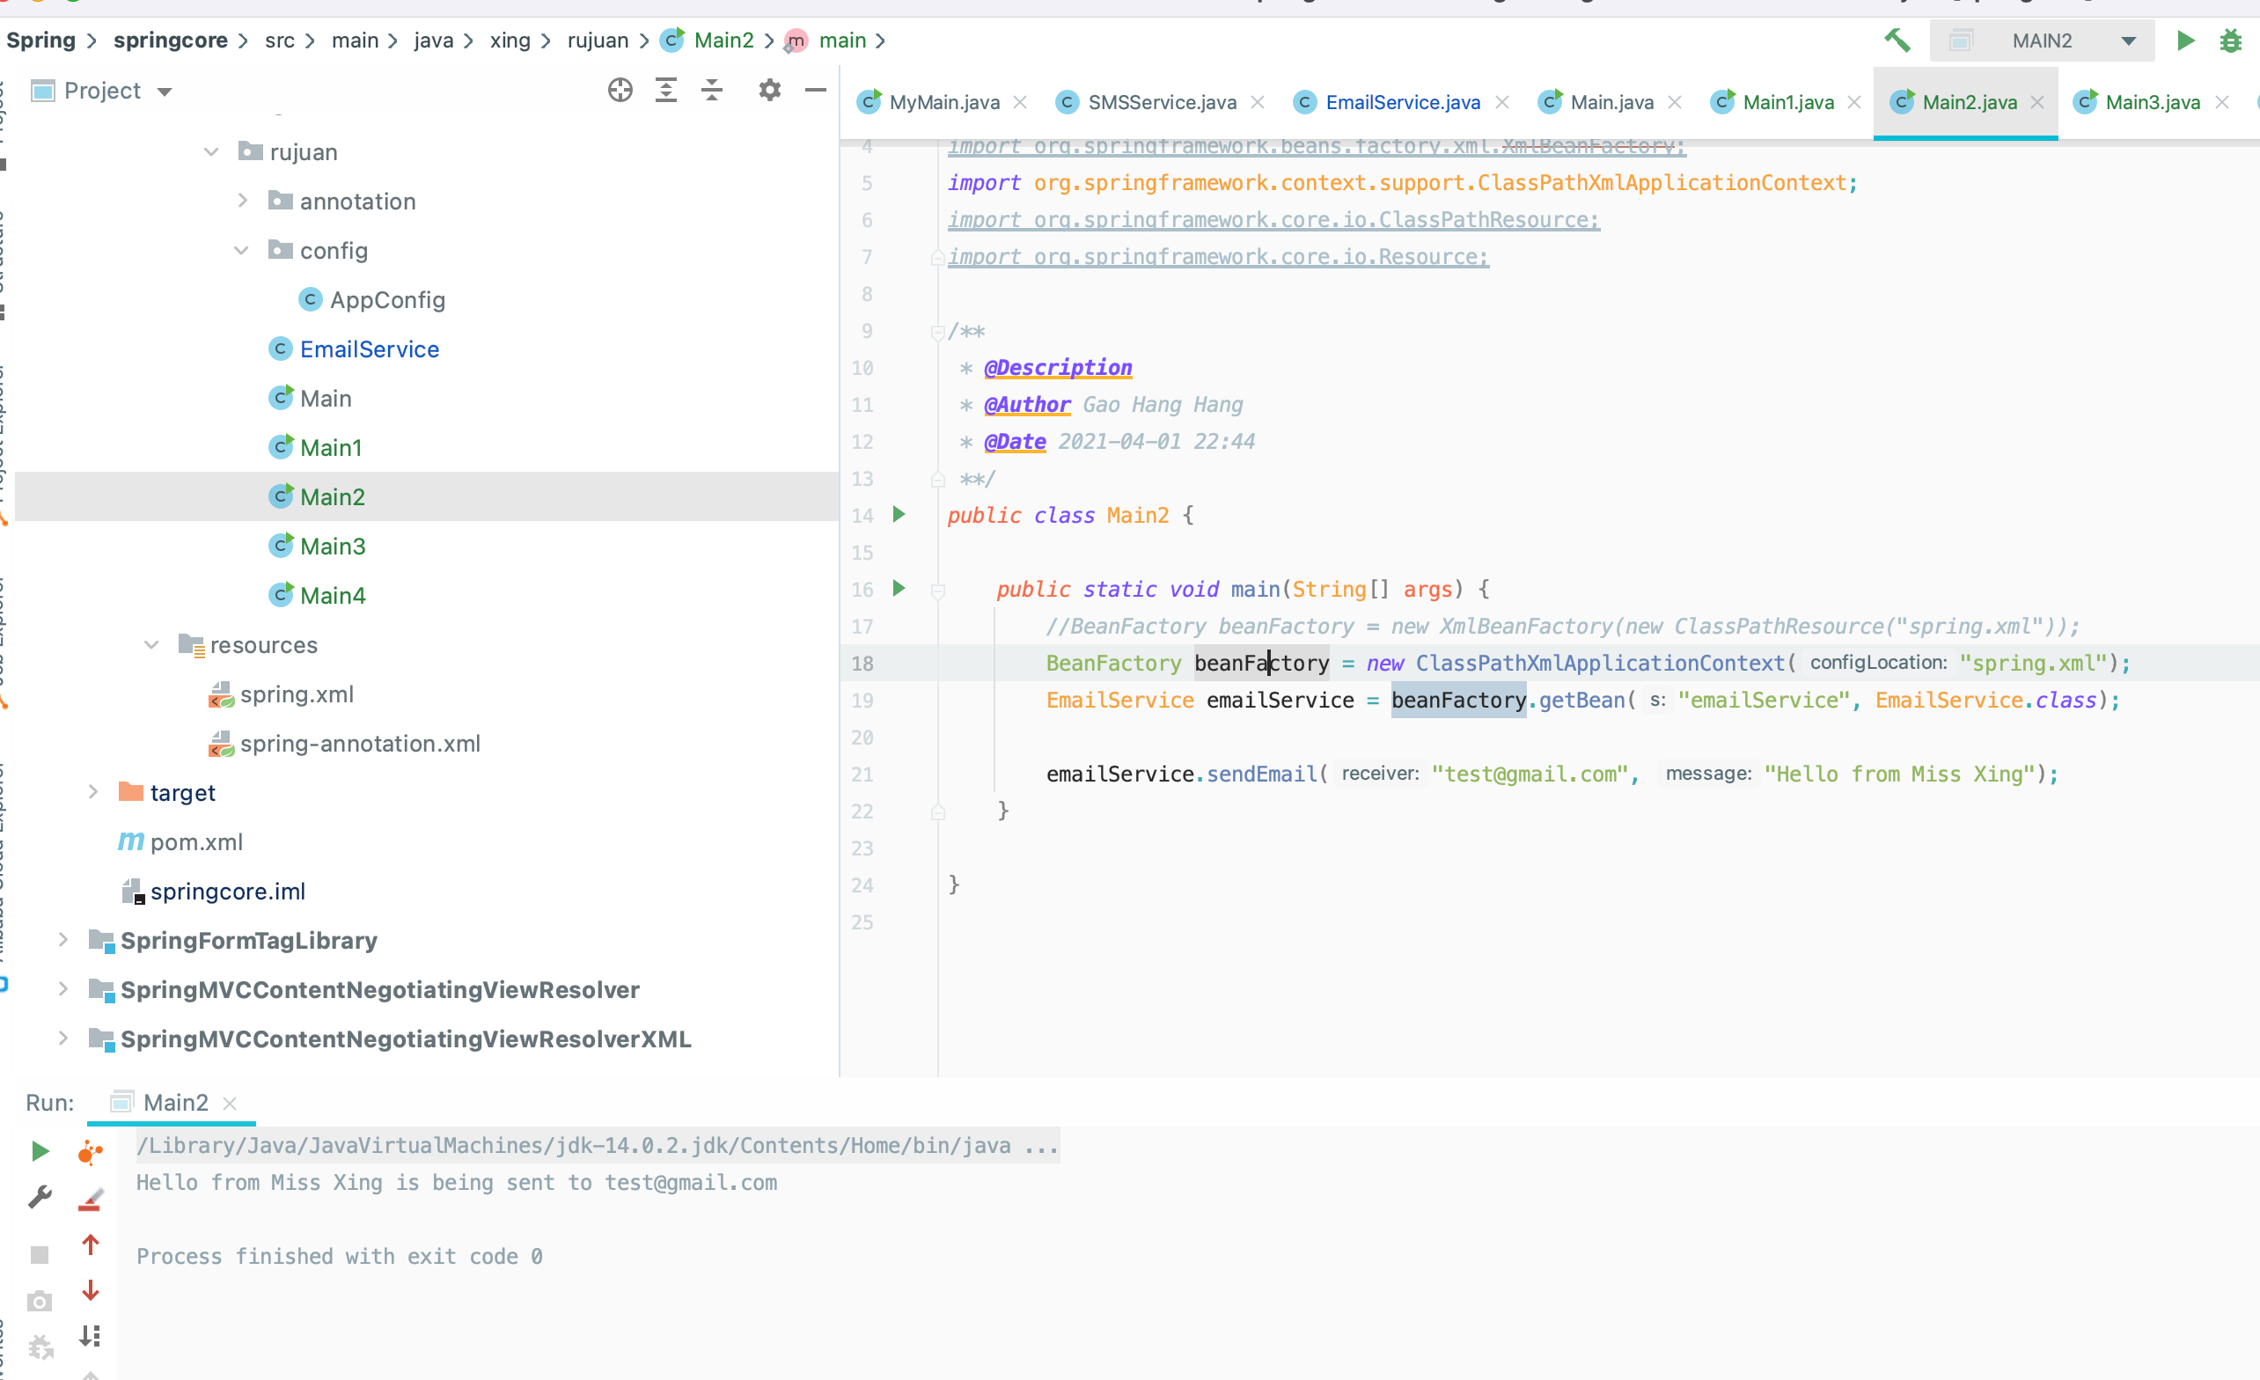Viewport: 2260px width, 1380px height.
Task: Close the SMSService.java editor tab
Action: tap(1258, 102)
